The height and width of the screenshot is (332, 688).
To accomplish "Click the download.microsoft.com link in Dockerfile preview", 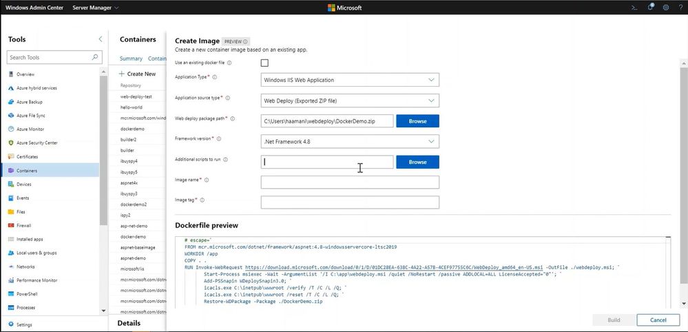I will click(x=394, y=267).
